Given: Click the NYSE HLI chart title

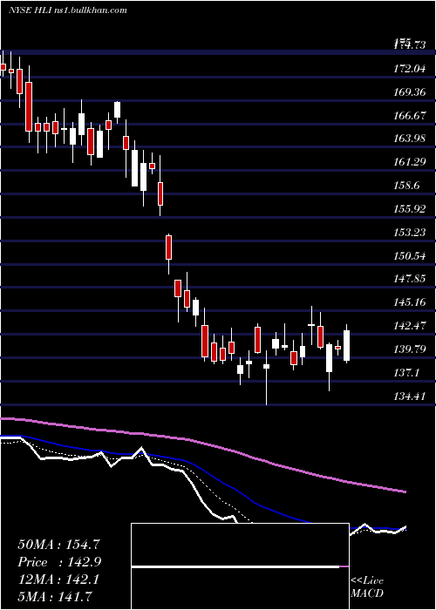Looking at the screenshot, I should (68, 10).
